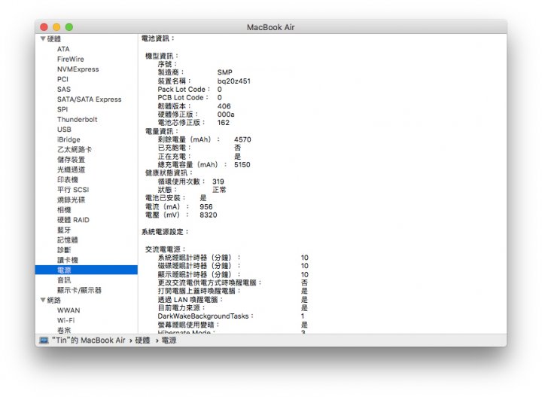Select 讀卡機 card reader entry

(68, 260)
